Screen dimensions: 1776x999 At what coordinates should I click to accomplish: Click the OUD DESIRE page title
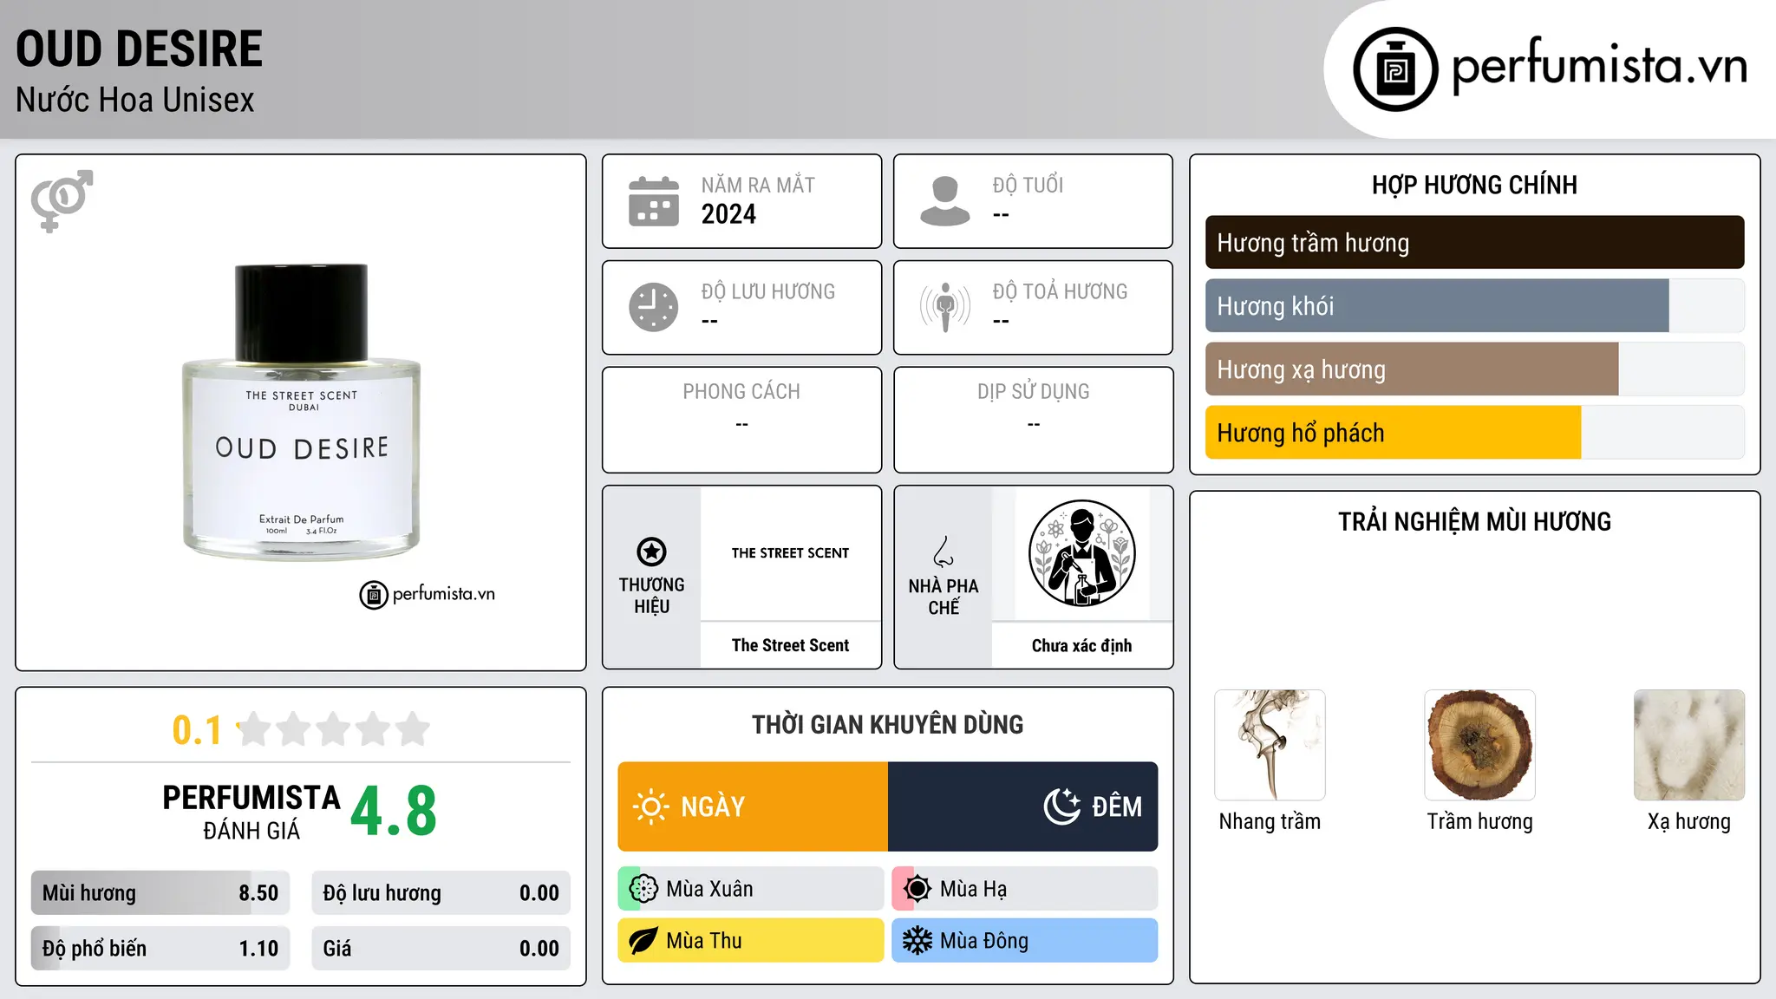tap(139, 49)
